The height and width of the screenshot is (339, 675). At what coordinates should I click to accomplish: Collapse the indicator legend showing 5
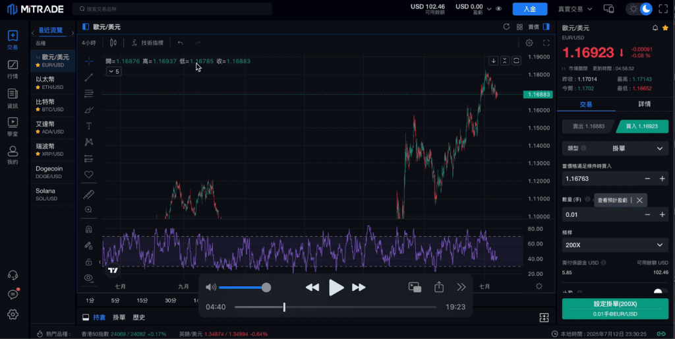113,71
